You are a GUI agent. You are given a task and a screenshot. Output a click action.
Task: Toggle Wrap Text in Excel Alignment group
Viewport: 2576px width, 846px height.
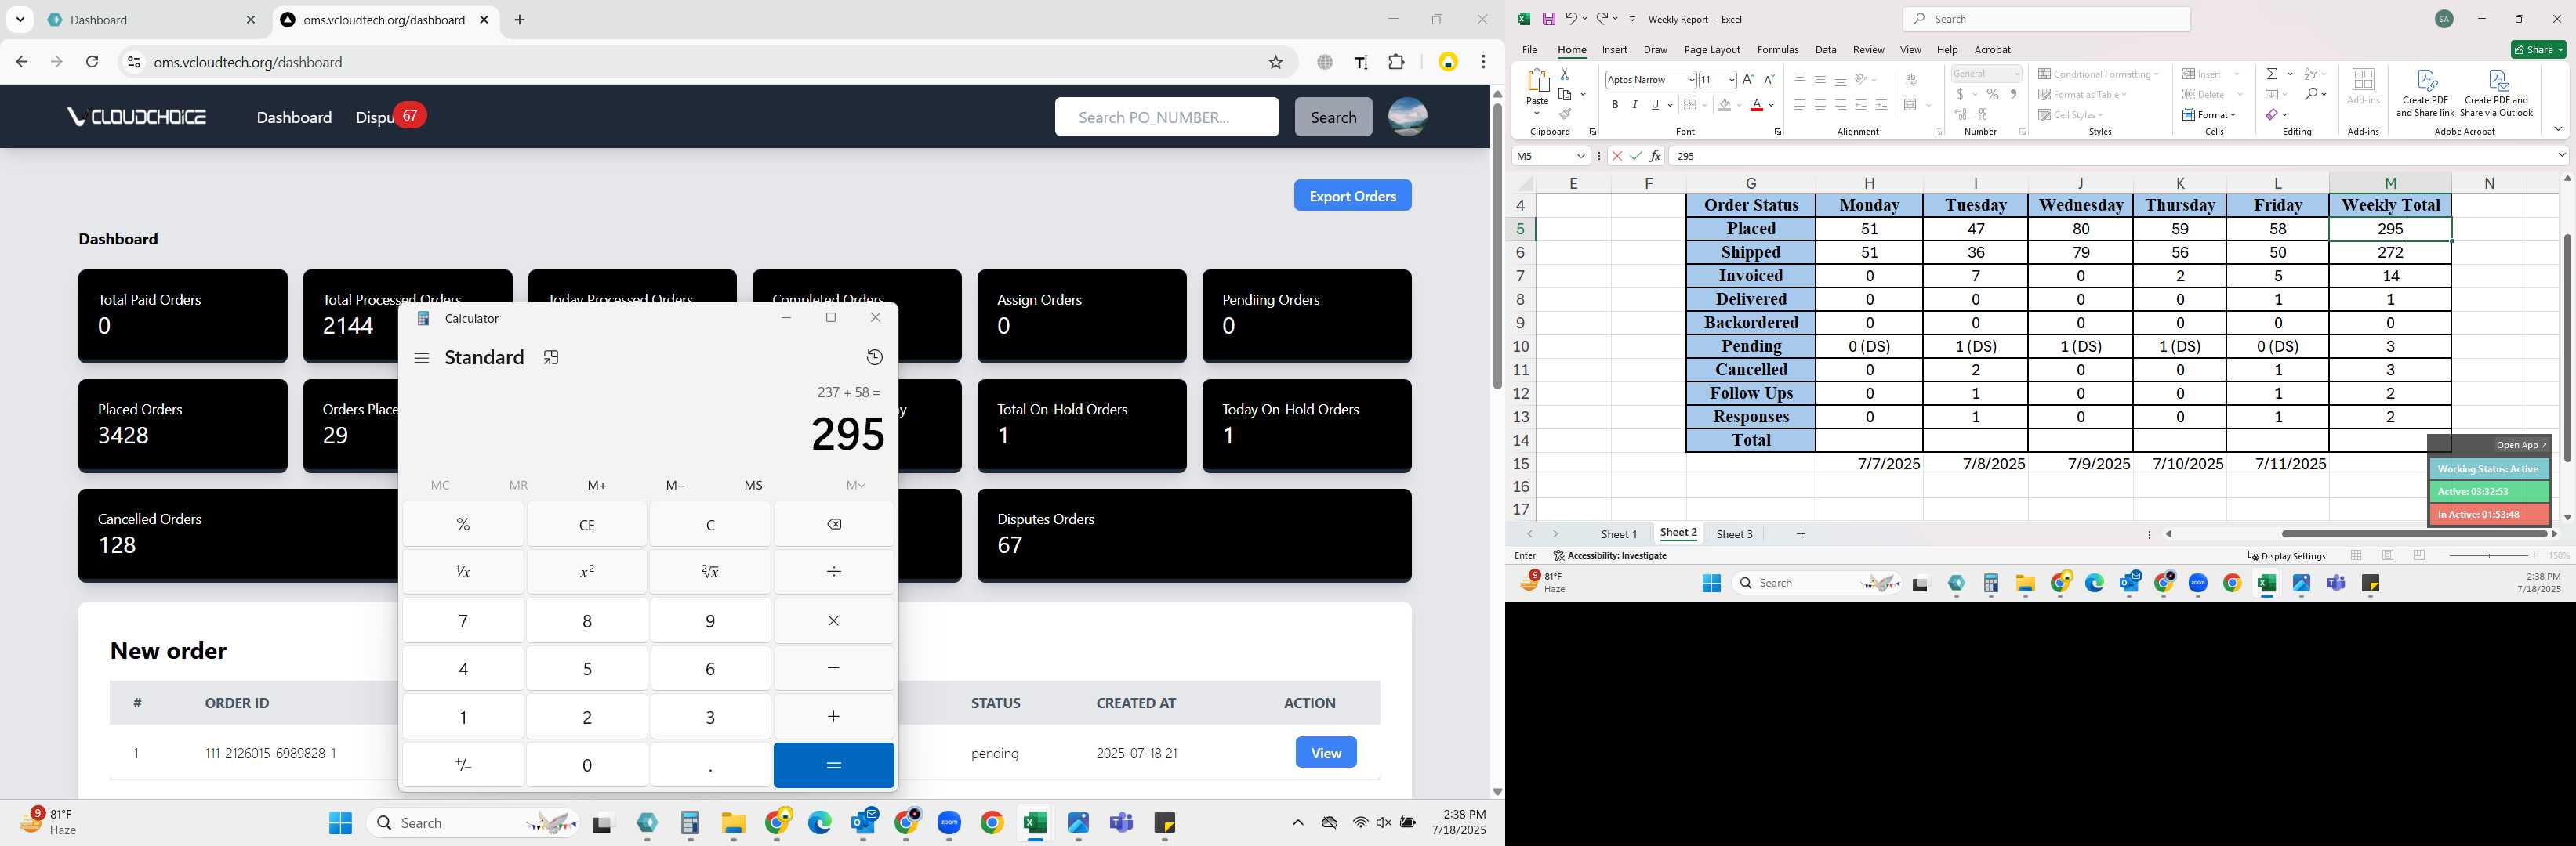(x=1911, y=80)
